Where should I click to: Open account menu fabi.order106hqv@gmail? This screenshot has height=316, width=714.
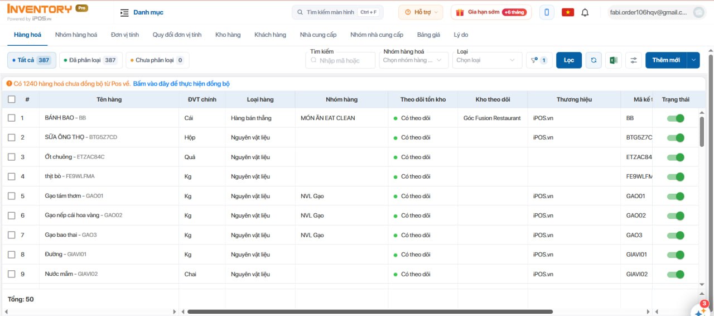[x=657, y=12]
